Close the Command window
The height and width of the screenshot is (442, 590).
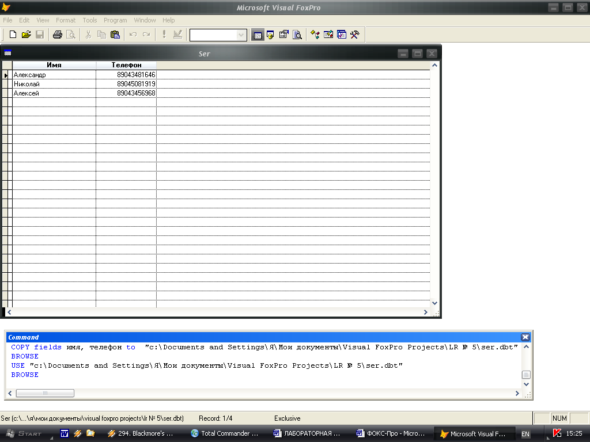coord(525,337)
